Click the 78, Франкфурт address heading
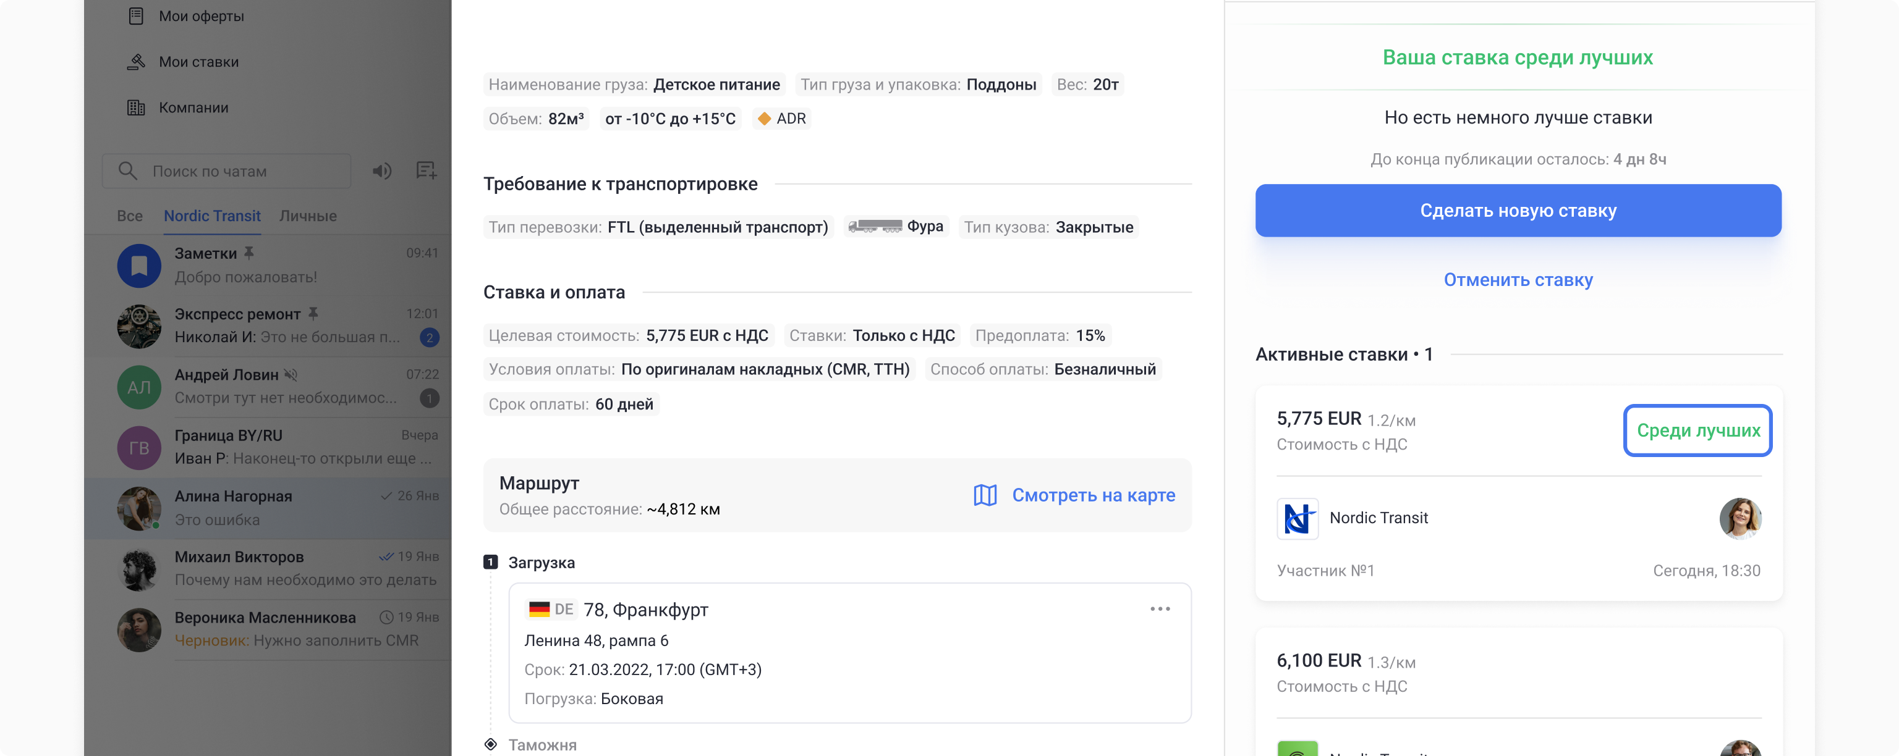The image size is (1899, 756). [x=645, y=610]
